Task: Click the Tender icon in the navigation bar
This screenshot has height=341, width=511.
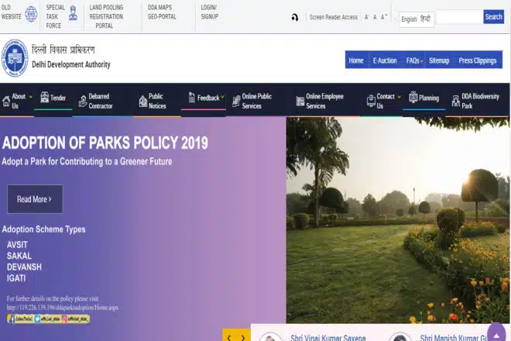Action: (44, 97)
